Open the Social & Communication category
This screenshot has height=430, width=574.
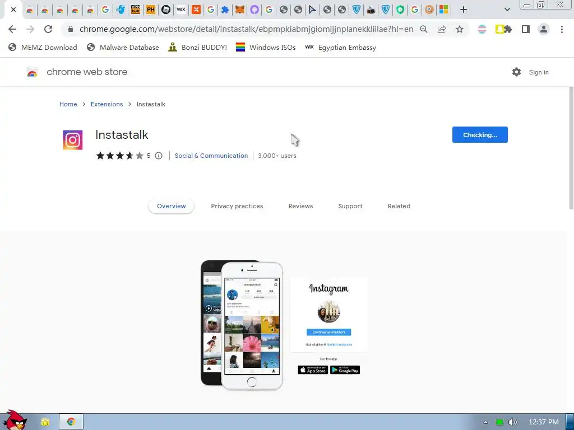click(211, 156)
